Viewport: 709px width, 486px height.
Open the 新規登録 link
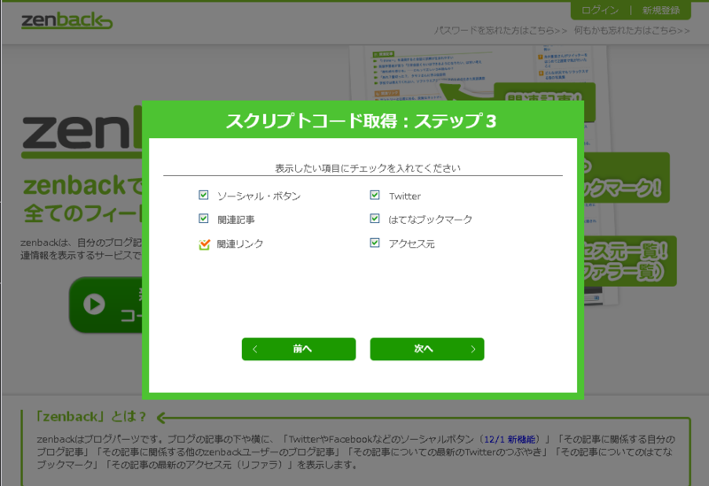coord(661,11)
